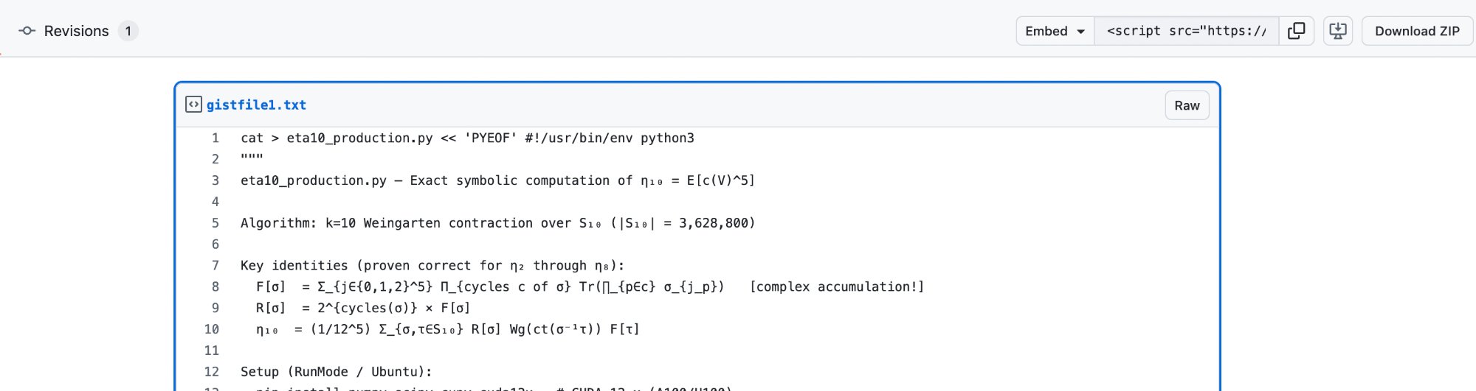View the Raw file contents
The width and height of the screenshot is (1476, 391).
(1187, 105)
